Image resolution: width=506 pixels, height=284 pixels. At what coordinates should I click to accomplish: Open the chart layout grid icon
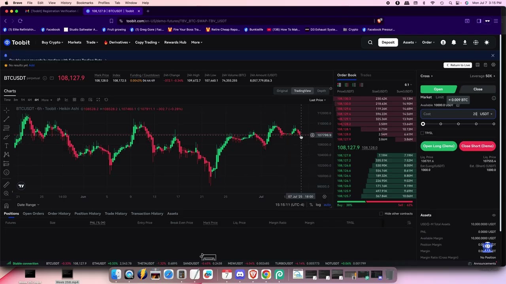74,100
